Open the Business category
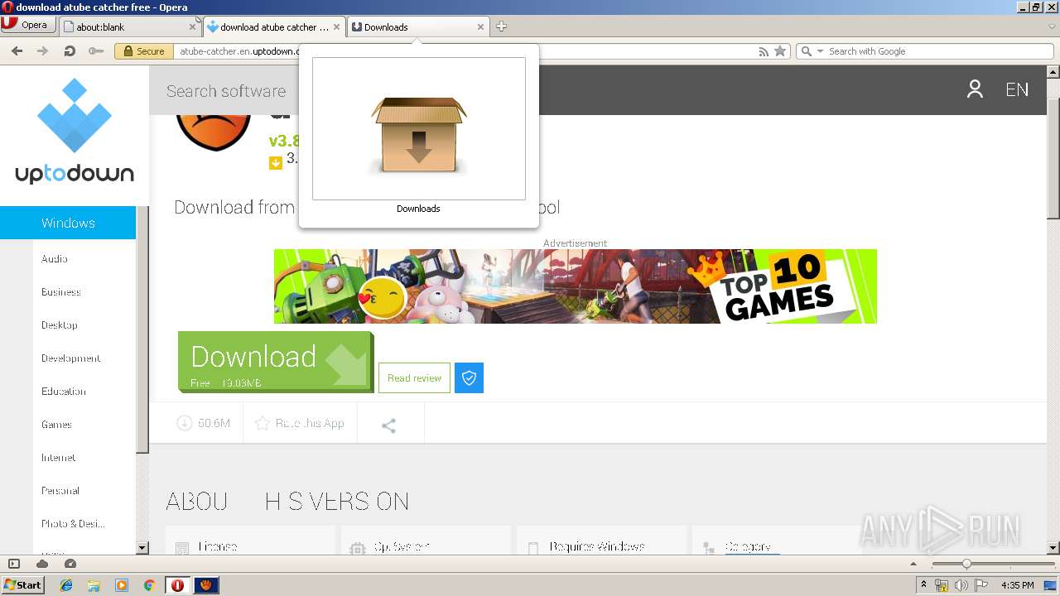The image size is (1060, 596). (x=61, y=292)
